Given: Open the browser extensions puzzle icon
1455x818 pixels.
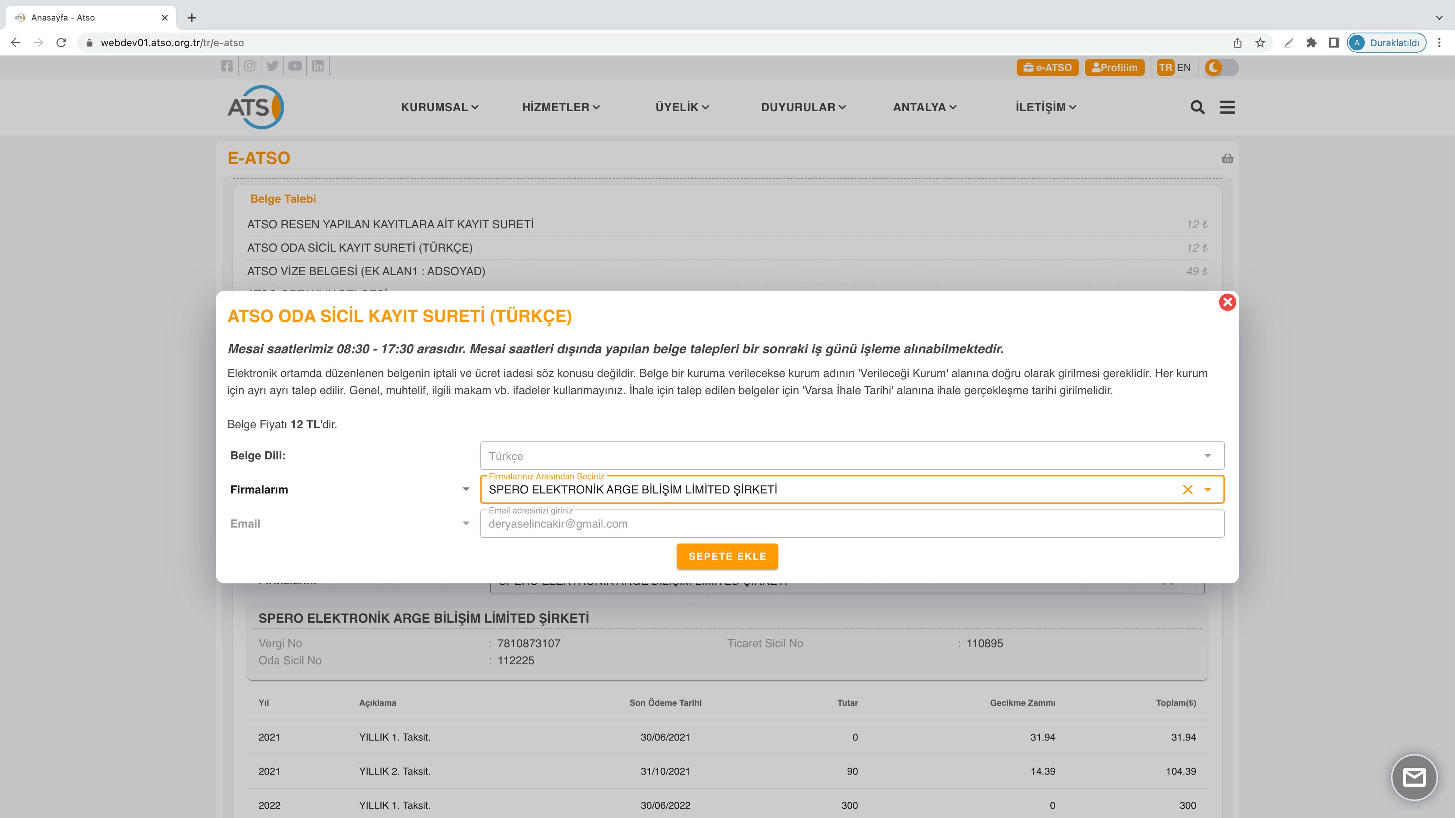Looking at the screenshot, I should tap(1311, 43).
